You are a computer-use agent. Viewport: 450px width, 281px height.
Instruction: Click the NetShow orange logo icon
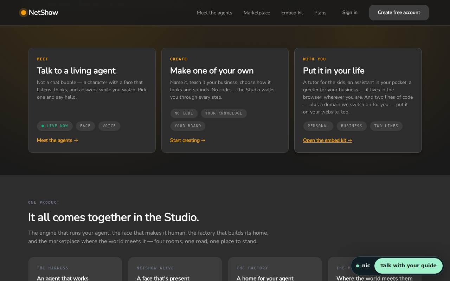tap(24, 13)
